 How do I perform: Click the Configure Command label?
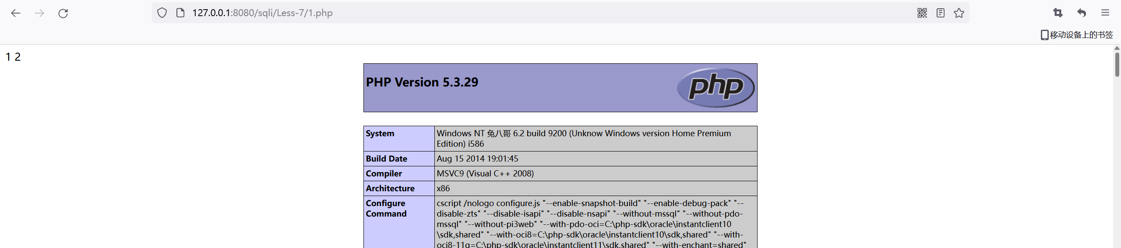[386, 209]
